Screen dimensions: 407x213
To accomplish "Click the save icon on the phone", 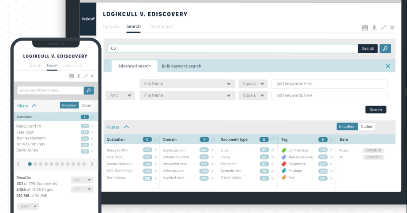I will click(x=72, y=76).
